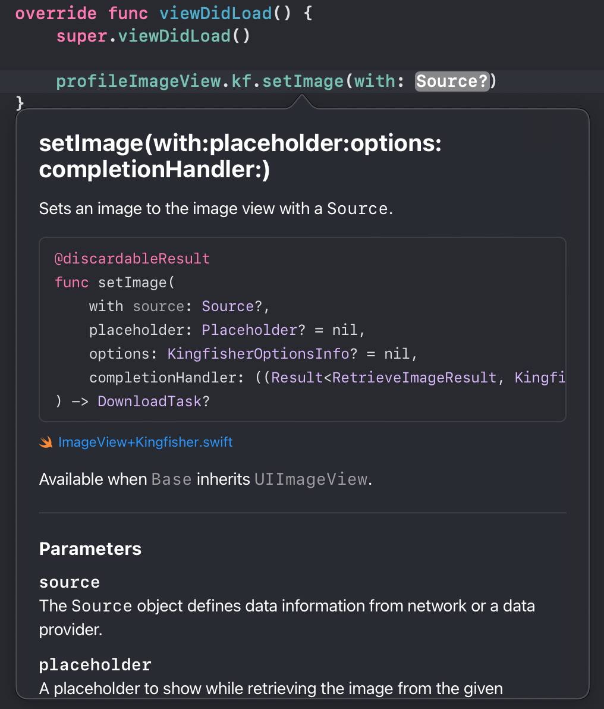Image resolution: width=604 pixels, height=709 pixels.
Task: Click the @discardableResult attribute
Action: [132, 259]
